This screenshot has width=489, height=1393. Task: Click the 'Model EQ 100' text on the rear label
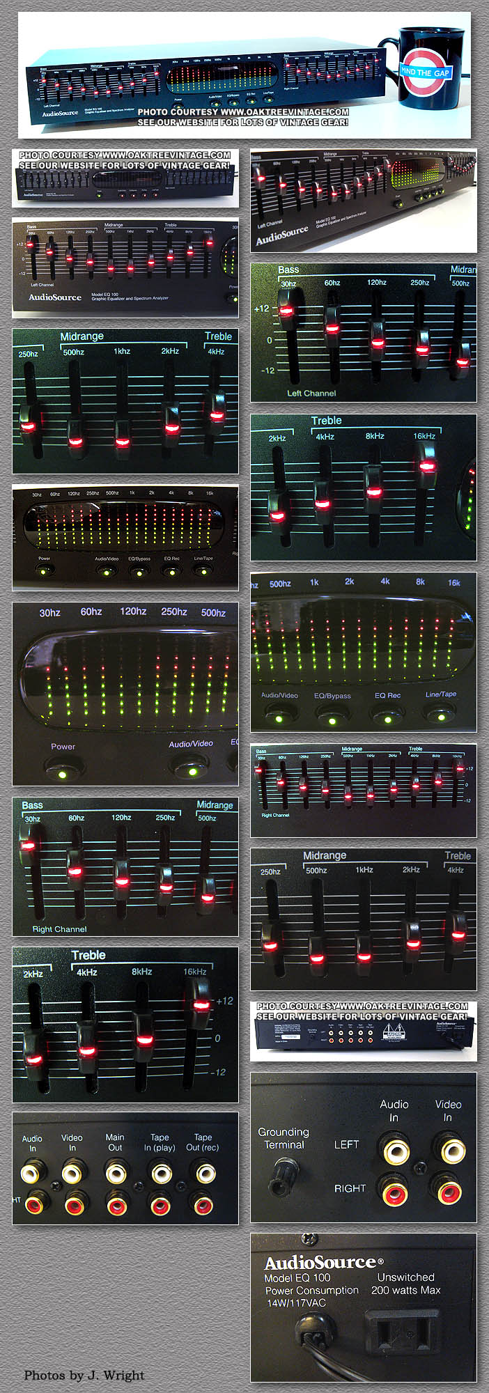tap(297, 1277)
